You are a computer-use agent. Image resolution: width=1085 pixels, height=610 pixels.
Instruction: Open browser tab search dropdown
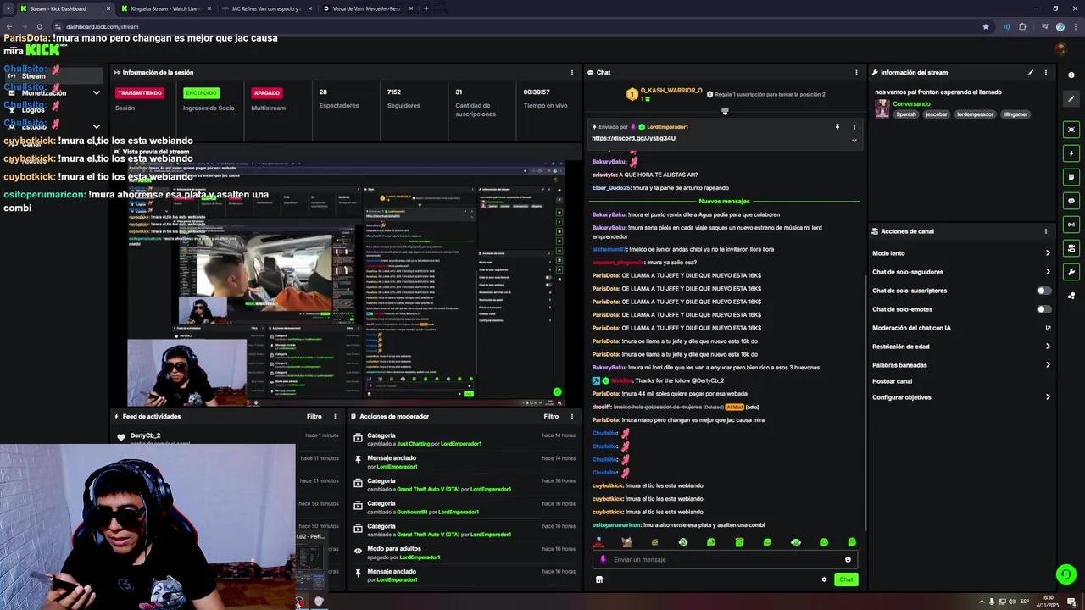(8, 8)
